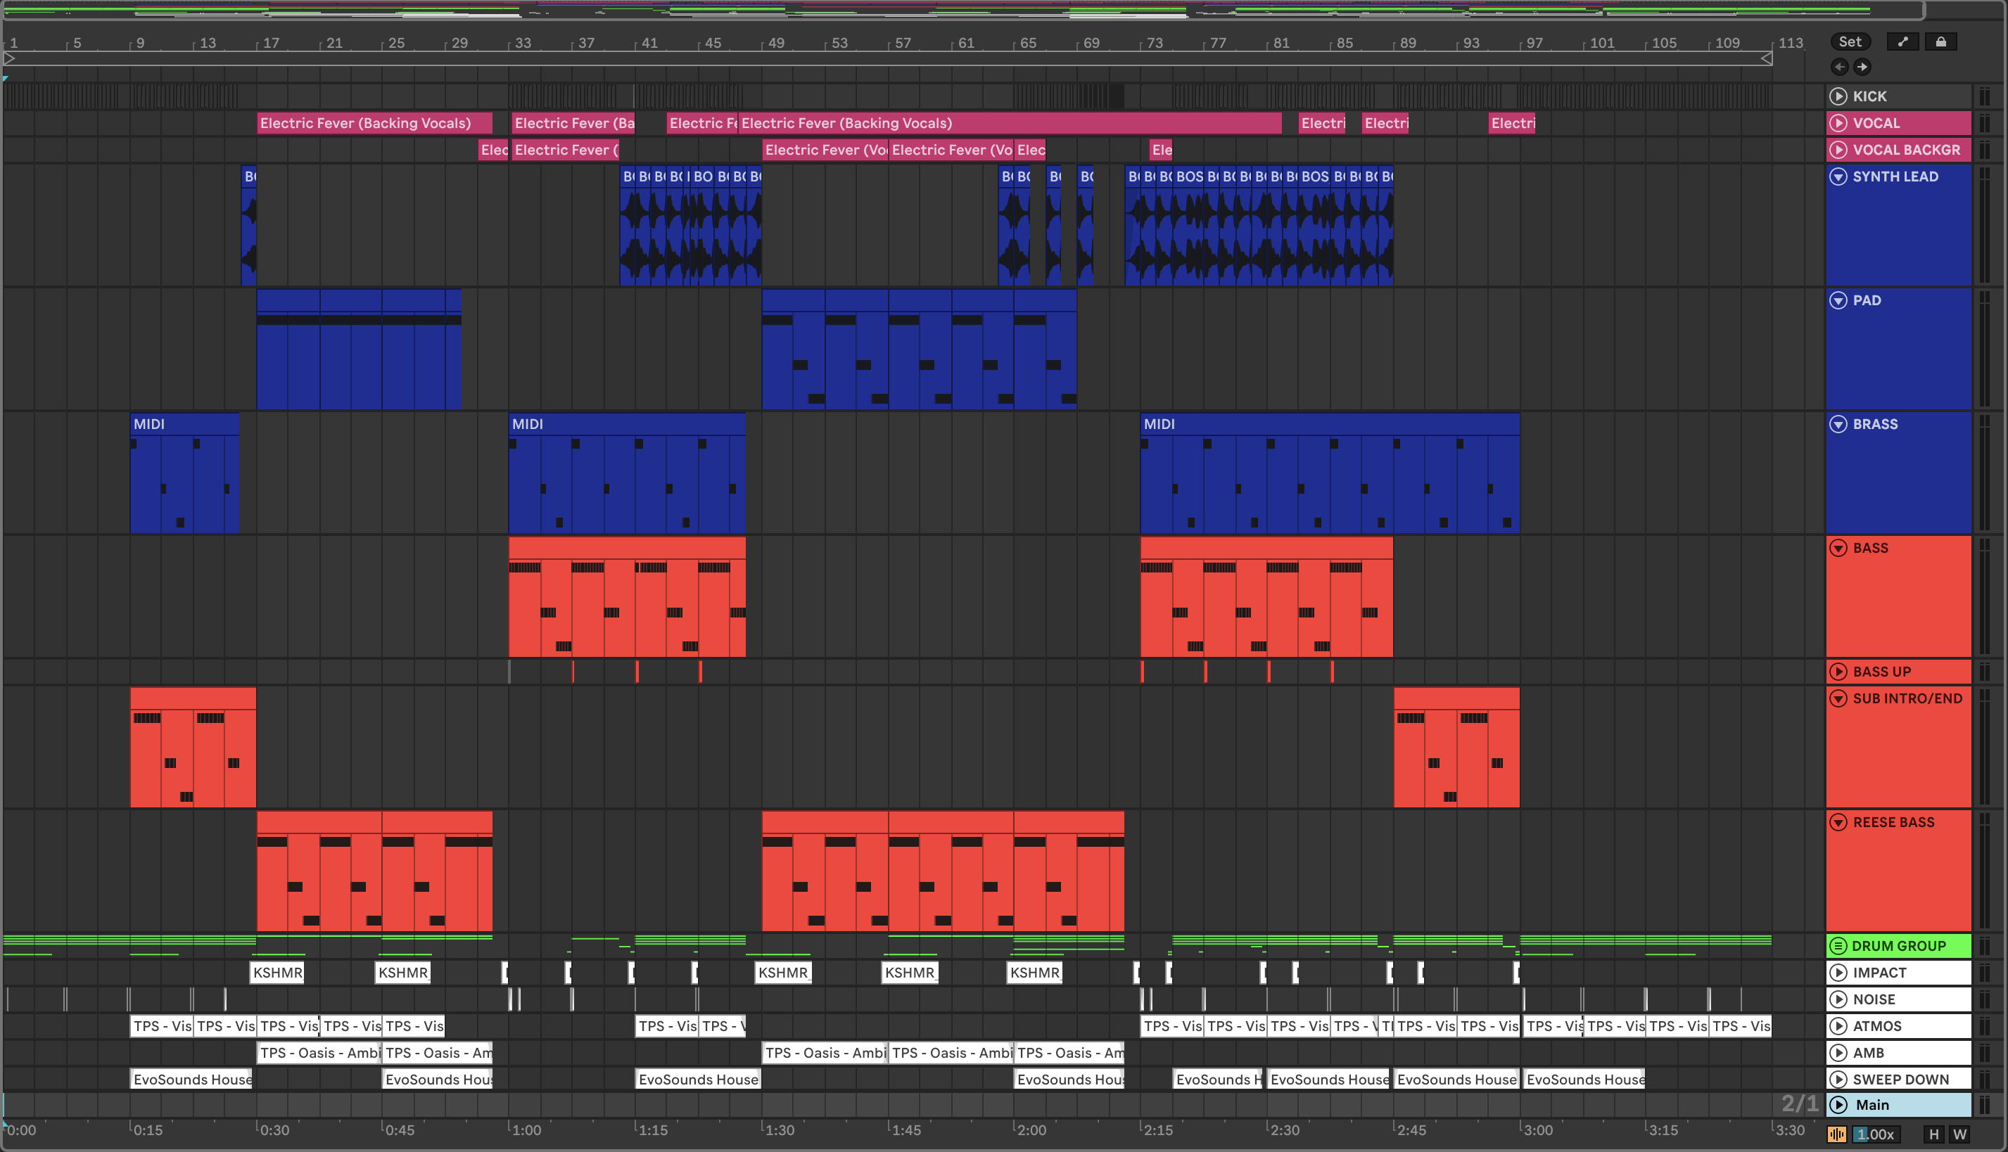Click the H optimize height button

click(x=1933, y=1134)
